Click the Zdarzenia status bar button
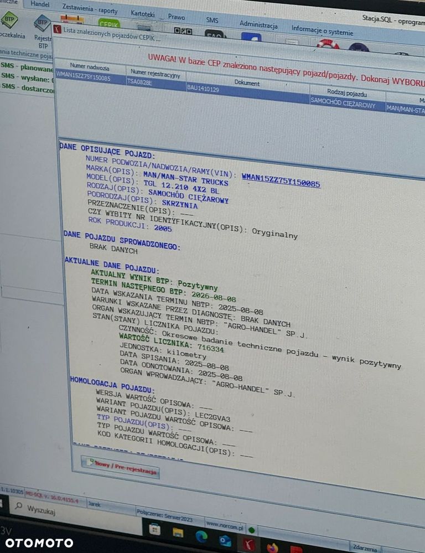Image resolution: width=425 pixels, height=553 pixels. click(x=365, y=547)
